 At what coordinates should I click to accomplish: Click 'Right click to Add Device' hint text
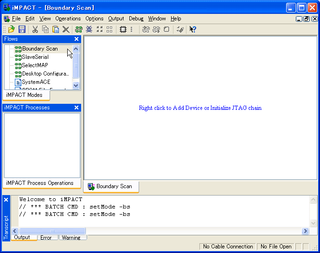(x=200, y=108)
